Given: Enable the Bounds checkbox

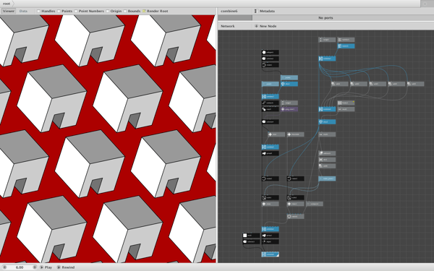Looking at the screenshot, I should pos(125,11).
